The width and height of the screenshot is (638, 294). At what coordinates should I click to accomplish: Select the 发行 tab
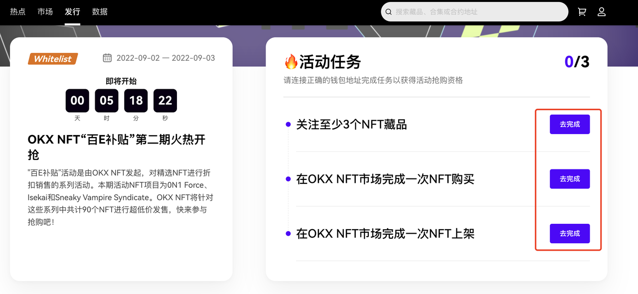click(72, 11)
